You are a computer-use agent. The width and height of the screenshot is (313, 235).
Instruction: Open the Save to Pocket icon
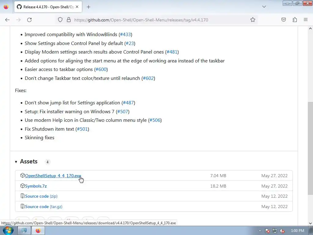pyautogui.click(x=283, y=20)
